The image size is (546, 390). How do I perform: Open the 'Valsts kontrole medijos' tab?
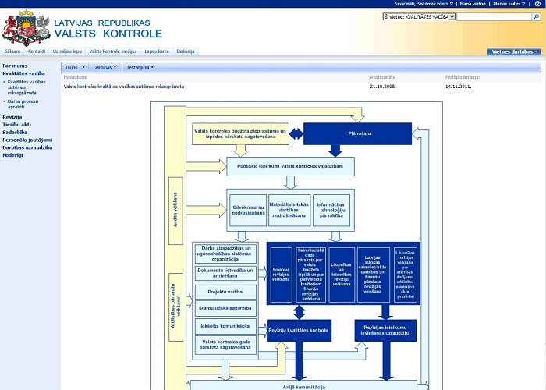(113, 51)
